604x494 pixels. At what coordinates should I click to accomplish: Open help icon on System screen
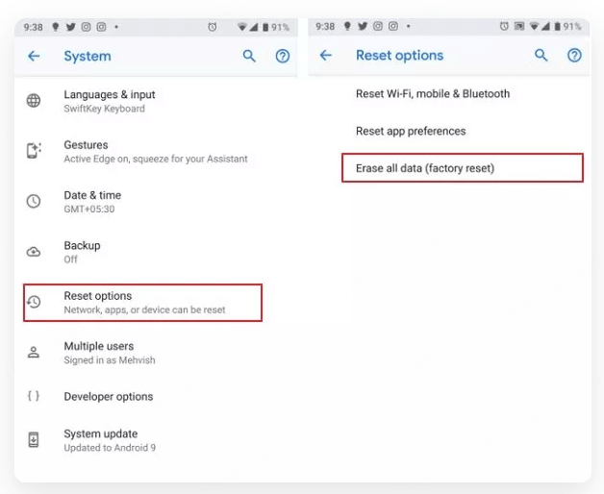point(282,57)
